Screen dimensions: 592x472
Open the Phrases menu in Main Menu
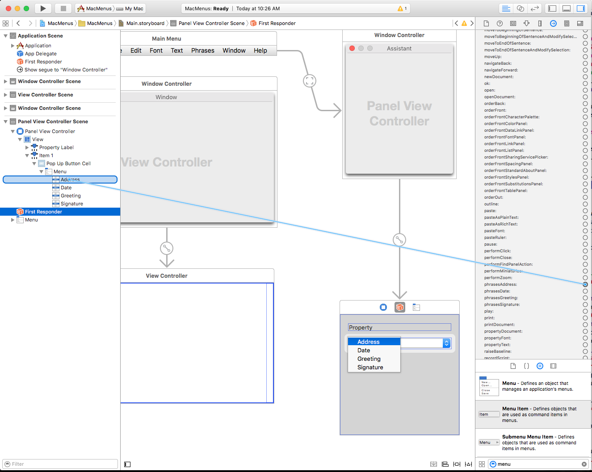tap(203, 50)
